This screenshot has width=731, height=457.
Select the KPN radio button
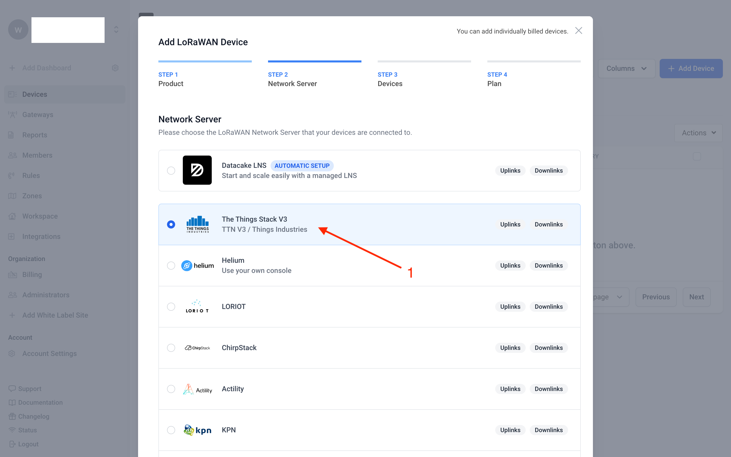pos(171,430)
